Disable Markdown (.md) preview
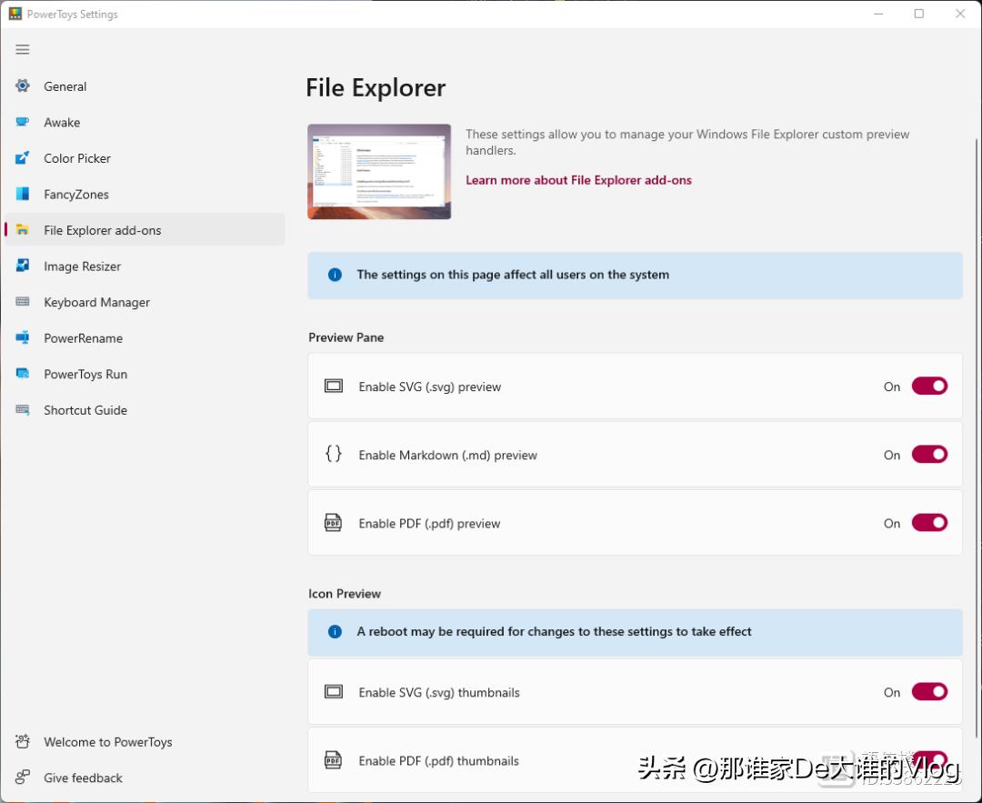 point(928,454)
